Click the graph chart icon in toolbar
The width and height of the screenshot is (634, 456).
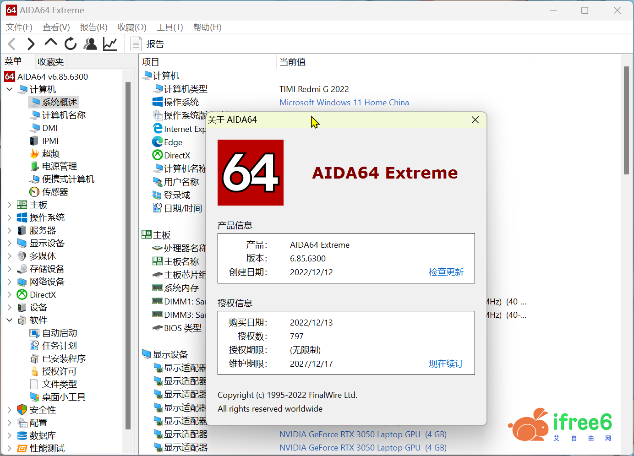tap(110, 44)
